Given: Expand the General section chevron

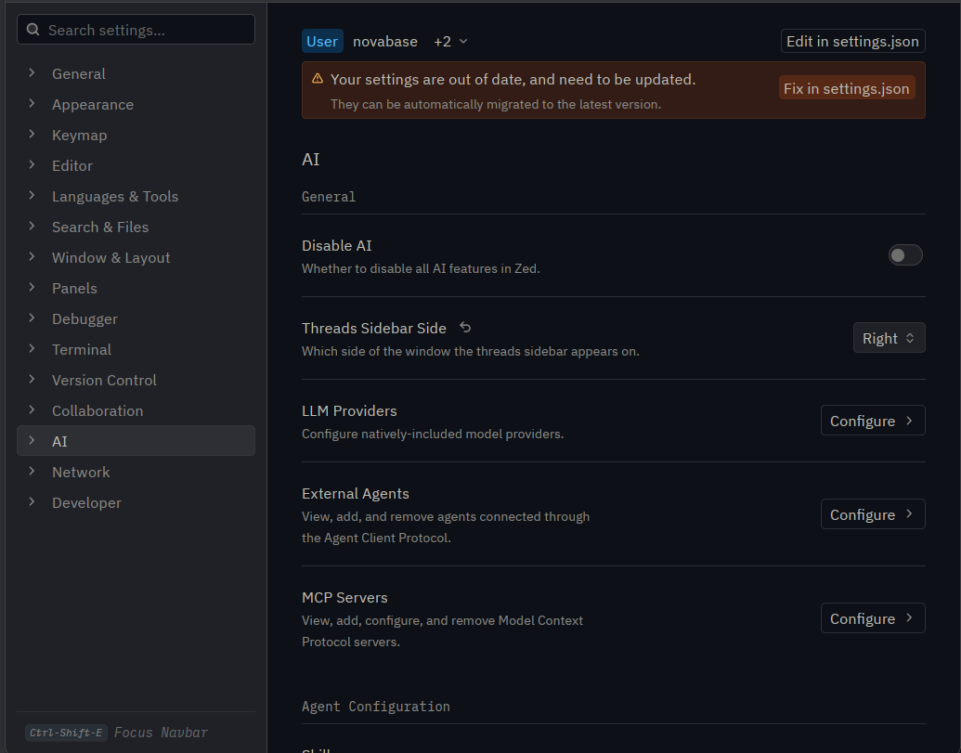Looking at the screenshot, I should [x=32, y=73].
